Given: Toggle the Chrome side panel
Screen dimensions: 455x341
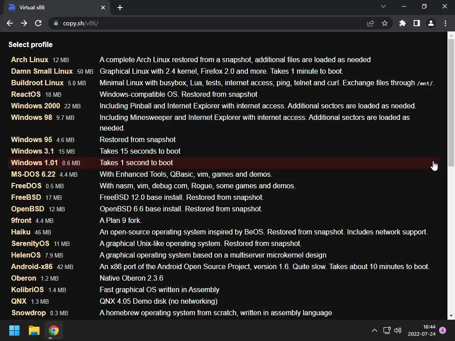Looking at the screenshot, I should tap(417, 23).
